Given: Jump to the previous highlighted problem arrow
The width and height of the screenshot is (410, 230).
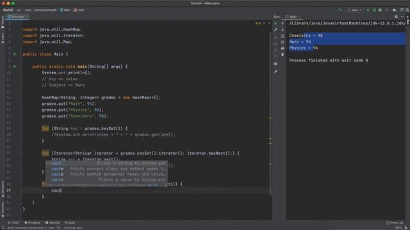Looking at the screenshot, I should point(264,23).
